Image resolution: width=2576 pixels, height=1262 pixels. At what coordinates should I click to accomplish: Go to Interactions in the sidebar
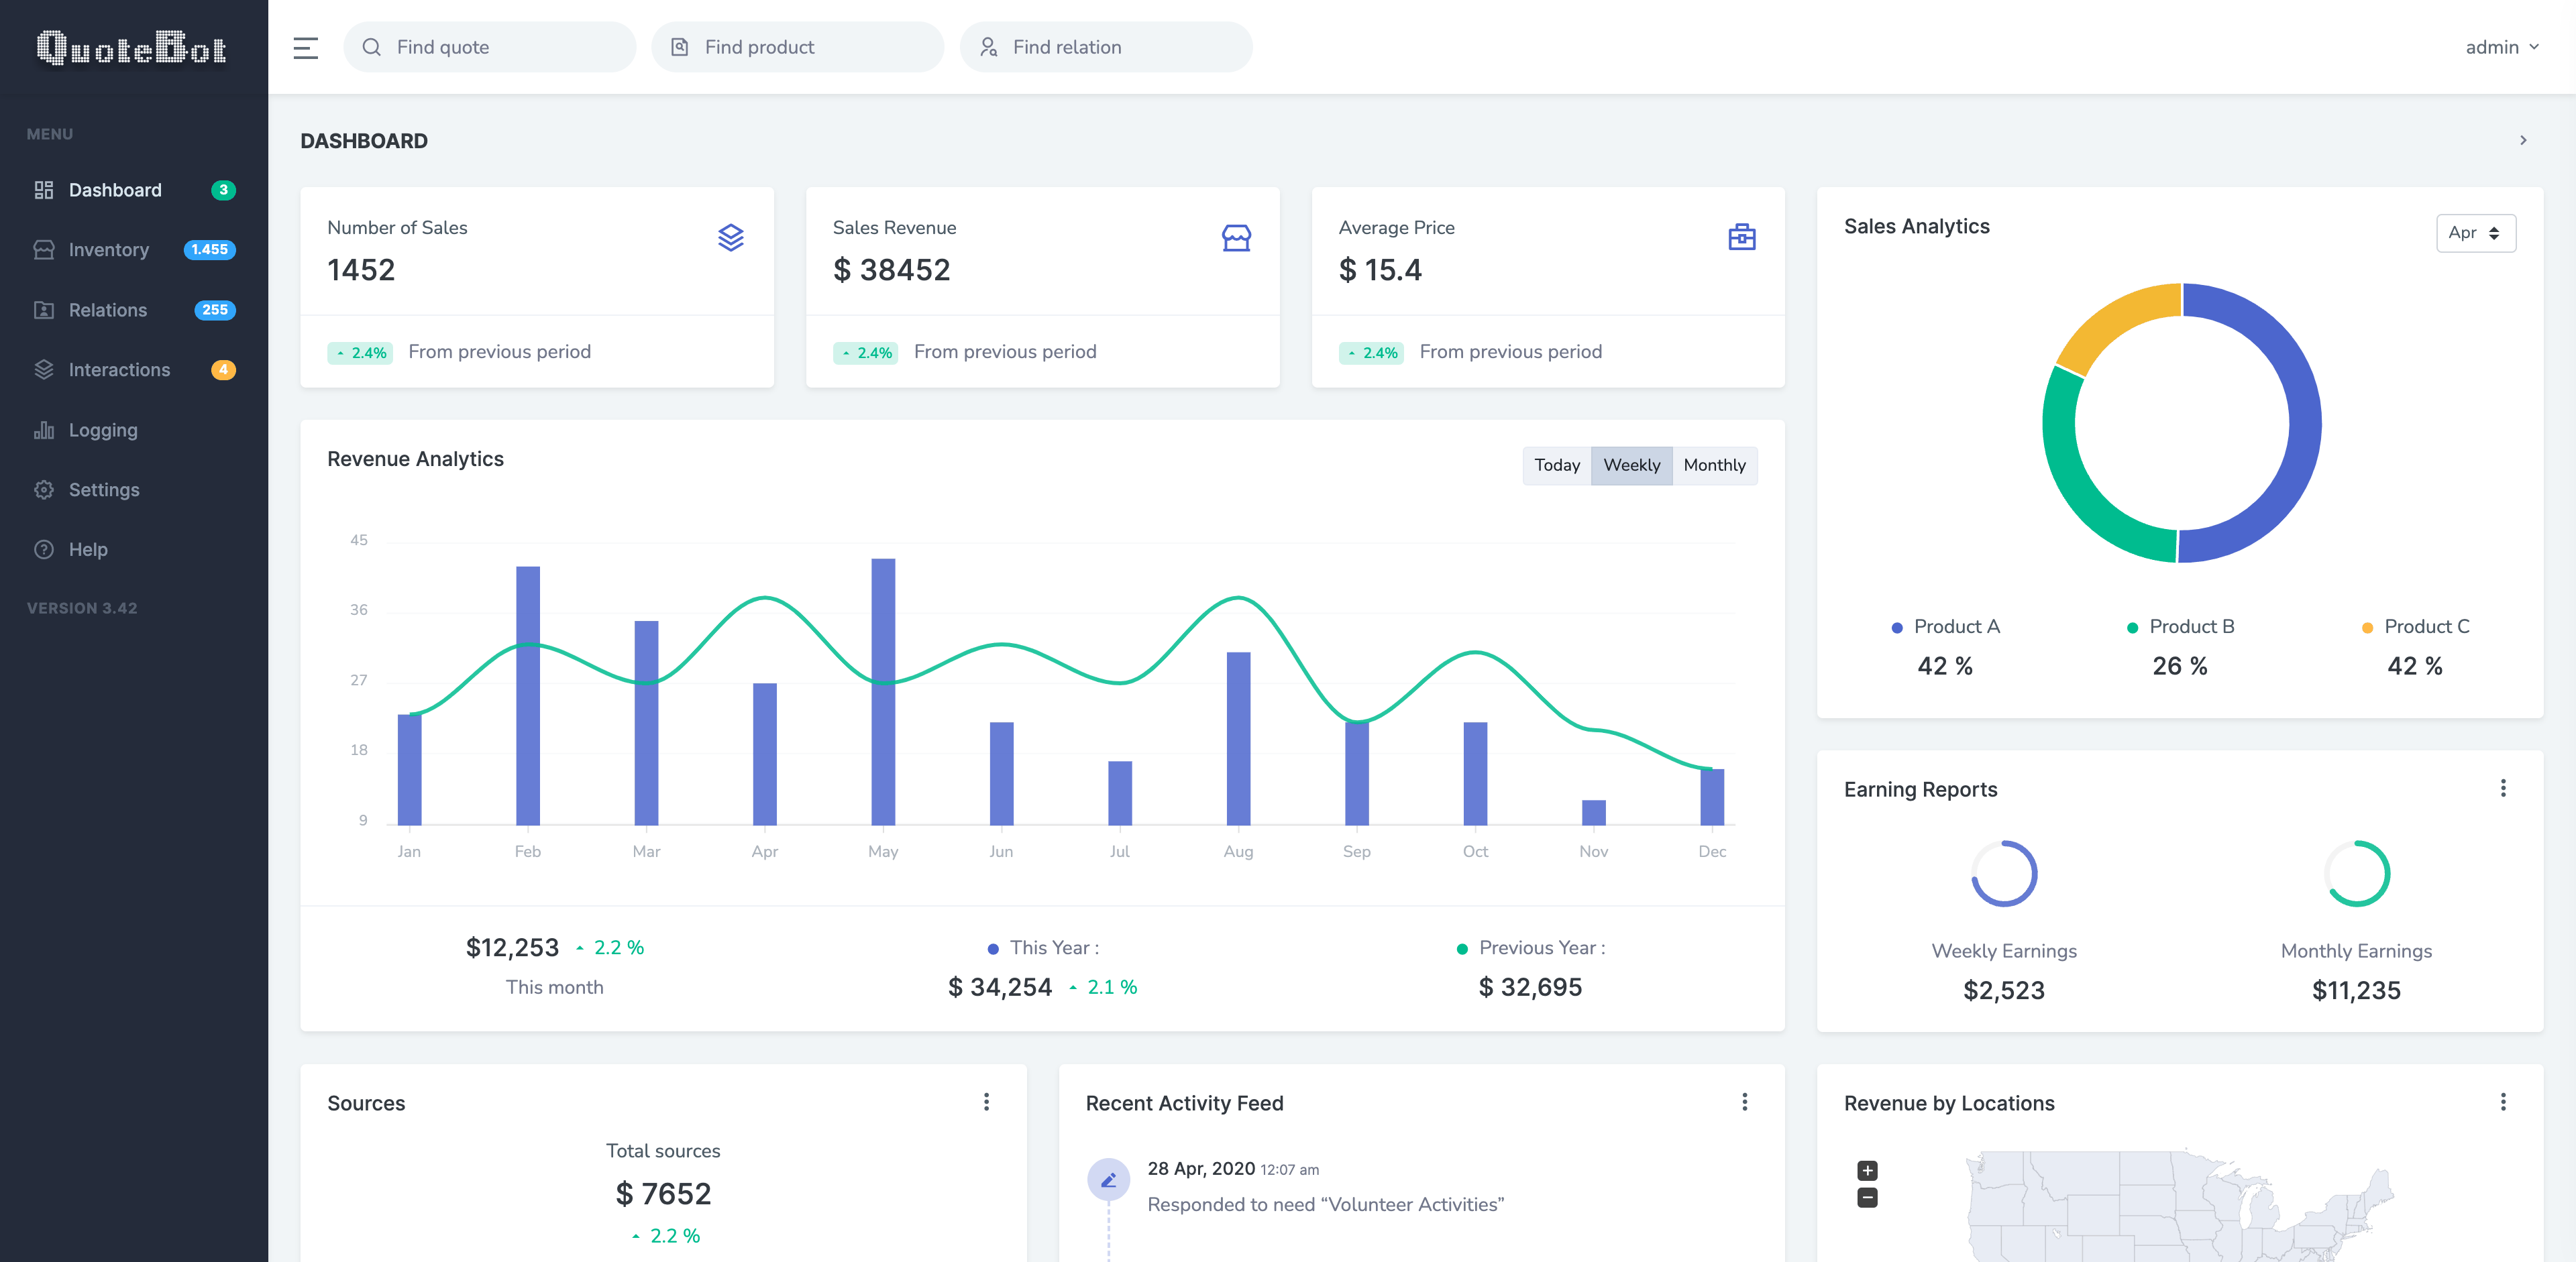tap(119, 369)
